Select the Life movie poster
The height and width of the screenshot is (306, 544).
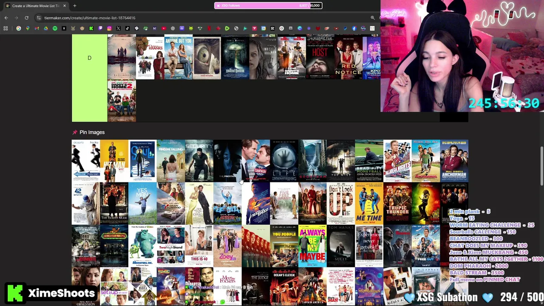284,161
